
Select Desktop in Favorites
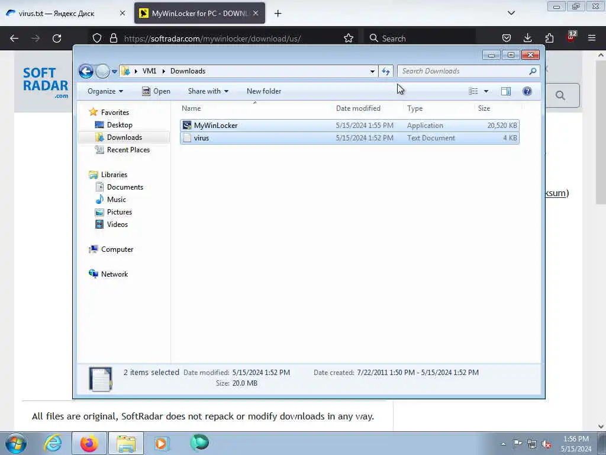coord(120,125)
